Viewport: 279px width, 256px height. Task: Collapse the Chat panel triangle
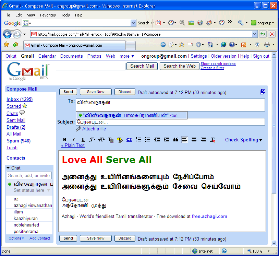click(8, 168)
